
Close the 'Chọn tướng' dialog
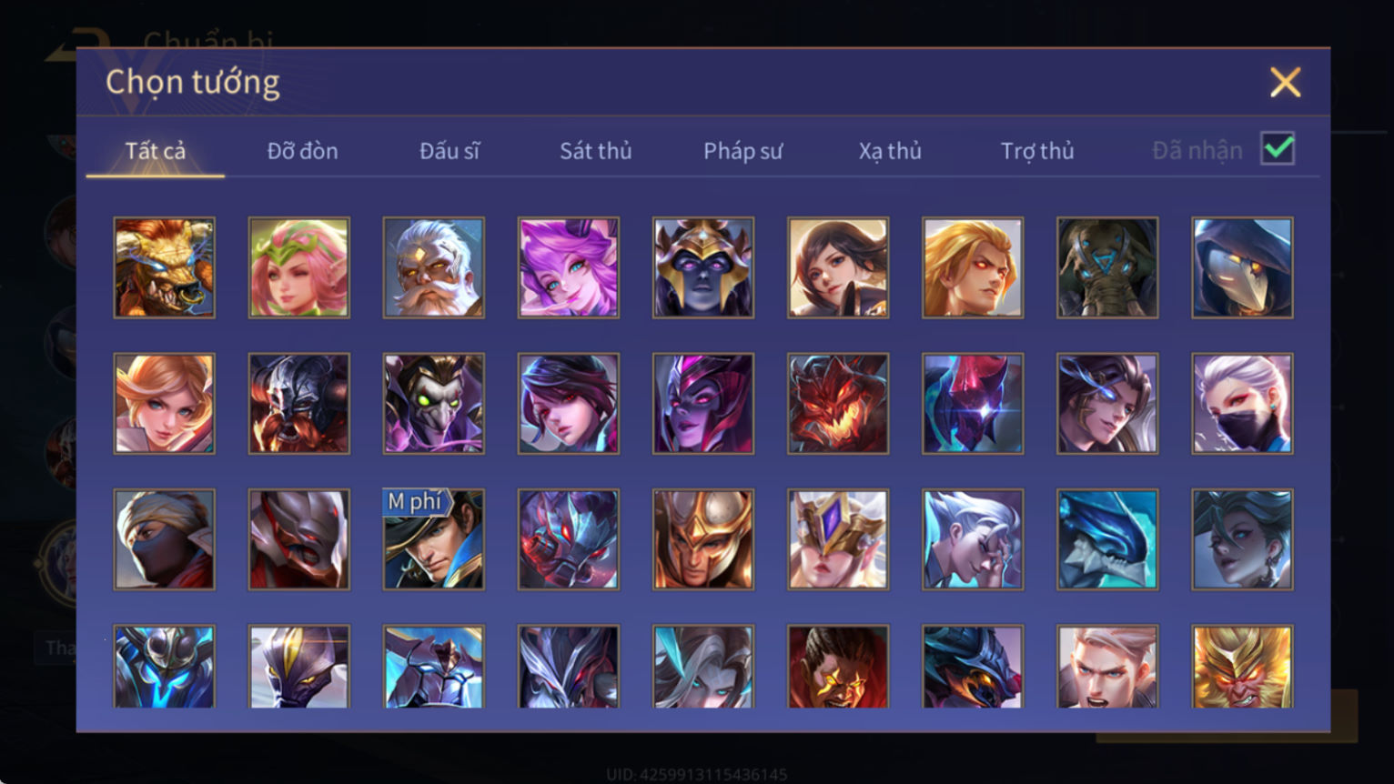[1285, 83]
